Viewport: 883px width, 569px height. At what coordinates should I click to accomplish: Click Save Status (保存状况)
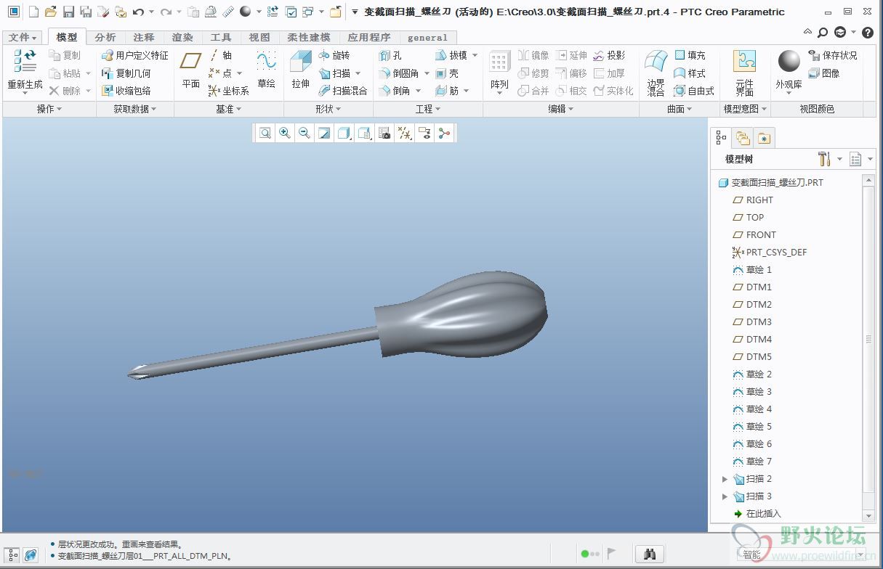tap(833, 55)
